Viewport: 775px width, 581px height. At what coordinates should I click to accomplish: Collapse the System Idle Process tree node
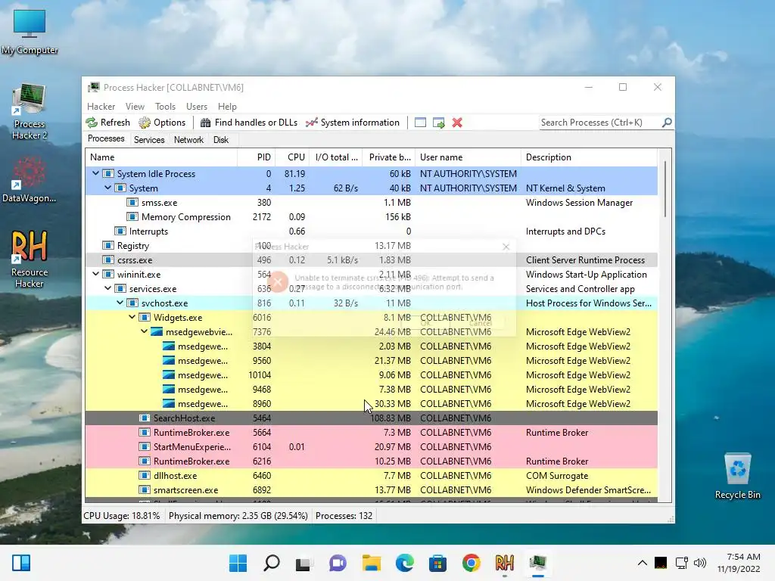(x=95, y=173)
